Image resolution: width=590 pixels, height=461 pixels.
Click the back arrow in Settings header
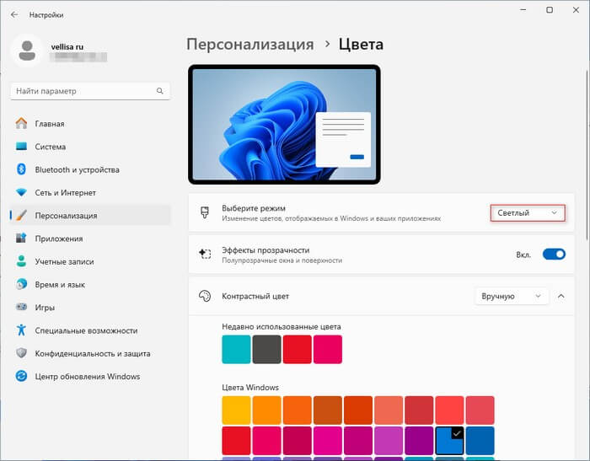(x=14, y=14)
